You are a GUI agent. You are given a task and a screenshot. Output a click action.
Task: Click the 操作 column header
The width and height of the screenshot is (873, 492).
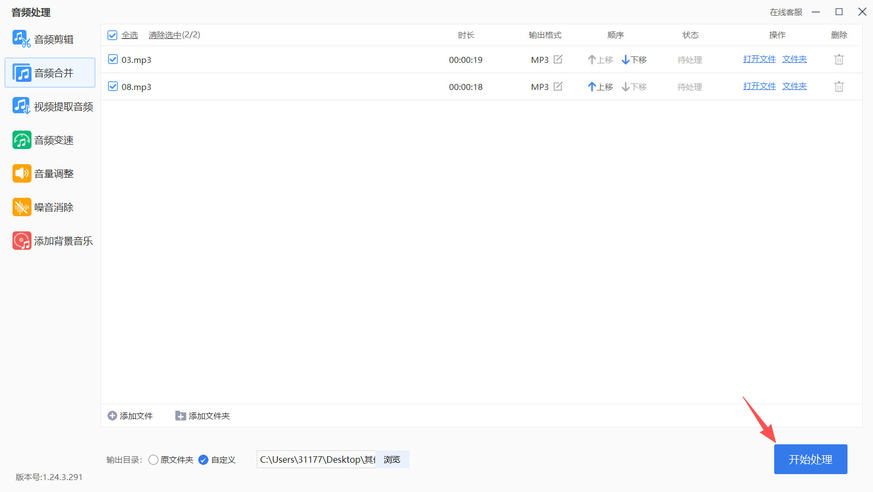pyautogui.click(x=777, y=35)
